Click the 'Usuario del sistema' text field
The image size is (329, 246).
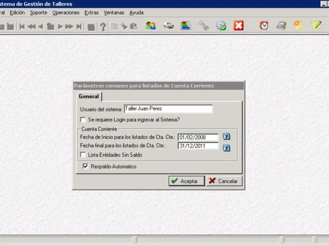(168, 109)
